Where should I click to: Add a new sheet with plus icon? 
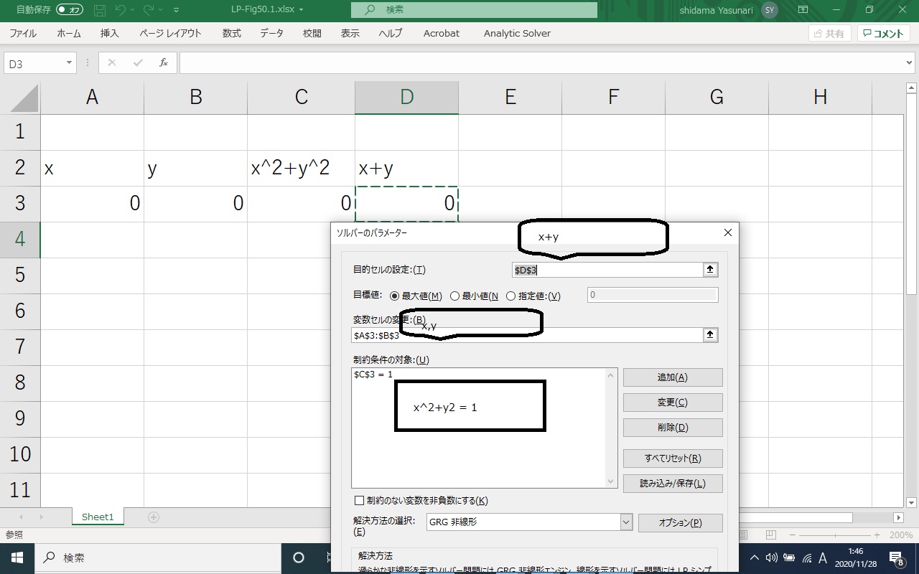[153, 517]
